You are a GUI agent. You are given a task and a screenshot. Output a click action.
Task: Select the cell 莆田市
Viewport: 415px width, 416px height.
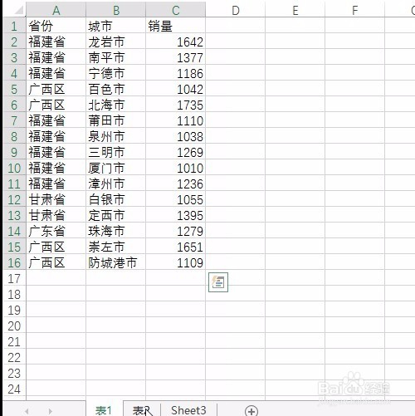(116, 120)
